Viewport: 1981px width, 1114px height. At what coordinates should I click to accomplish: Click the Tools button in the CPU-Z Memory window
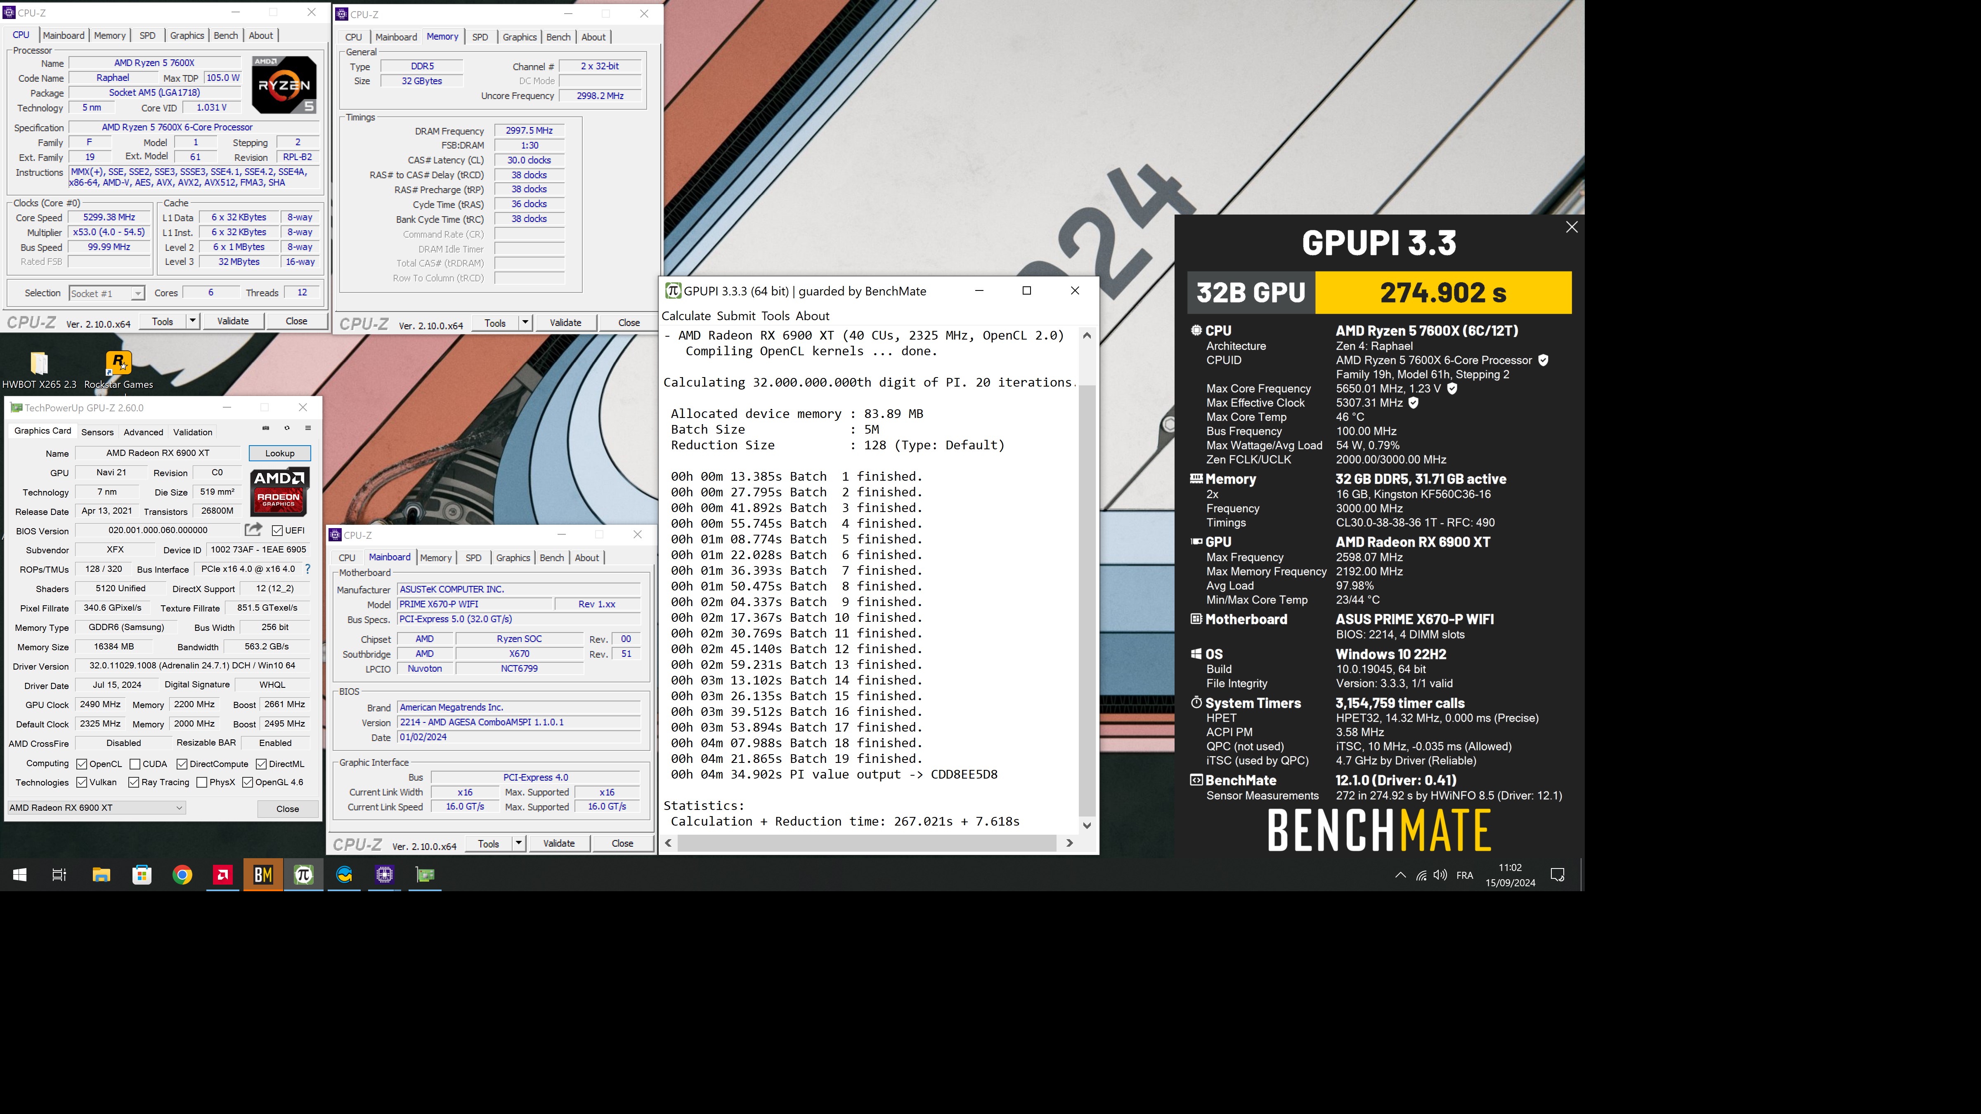tap(495, 323)
